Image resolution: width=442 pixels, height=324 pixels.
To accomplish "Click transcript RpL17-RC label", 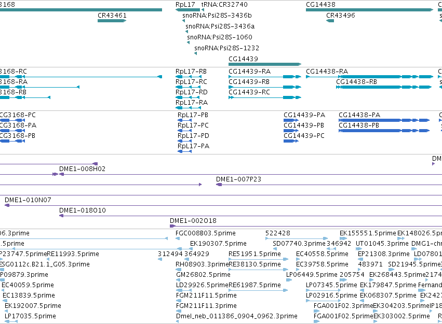I will [191, 82].
